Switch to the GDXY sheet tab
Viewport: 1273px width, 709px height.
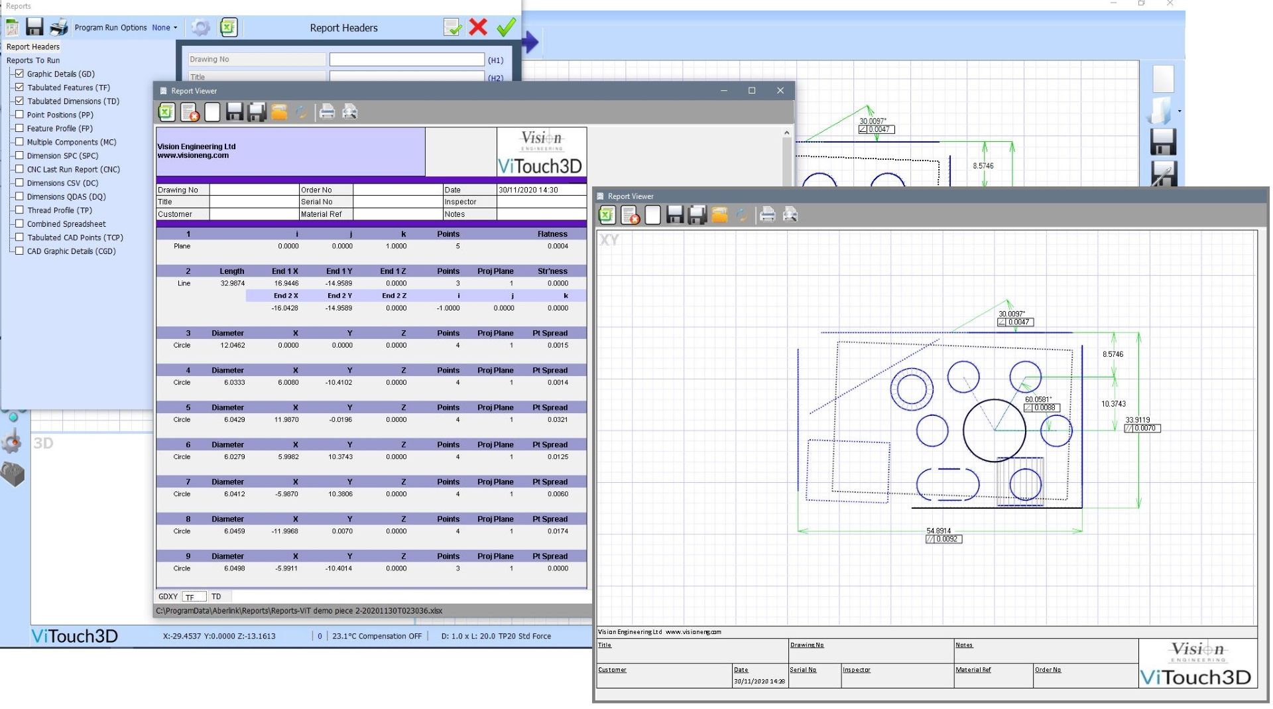point(168,596)
